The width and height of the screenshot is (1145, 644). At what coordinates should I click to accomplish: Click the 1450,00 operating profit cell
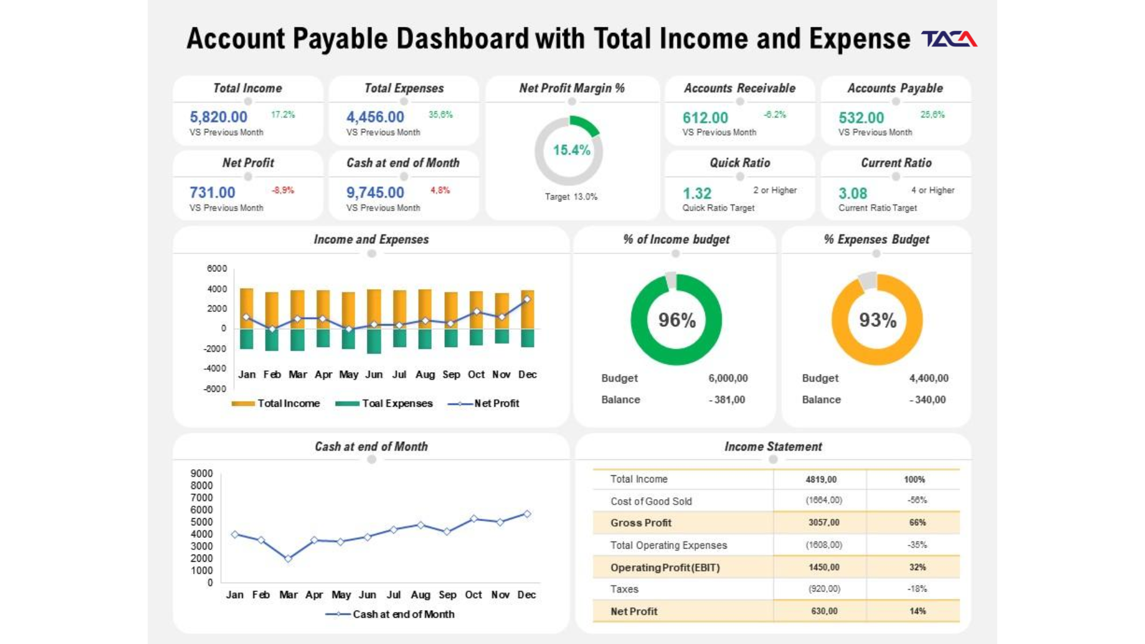tap(824, 567)
